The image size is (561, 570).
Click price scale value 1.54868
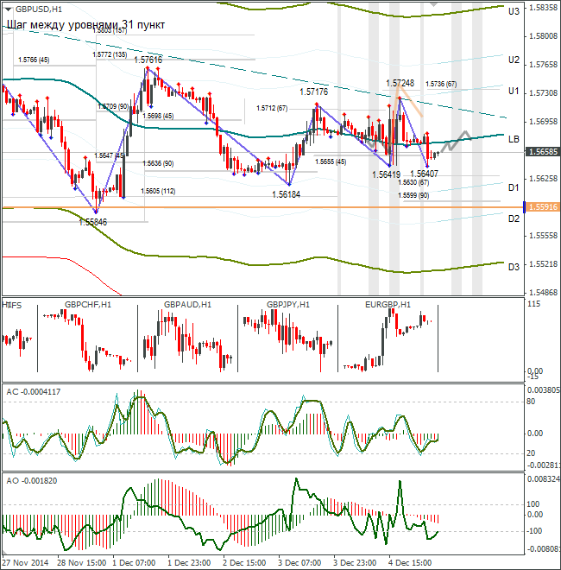[543, 292]
